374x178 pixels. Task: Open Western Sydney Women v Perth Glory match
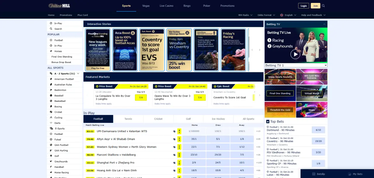[x=127, y=147]
